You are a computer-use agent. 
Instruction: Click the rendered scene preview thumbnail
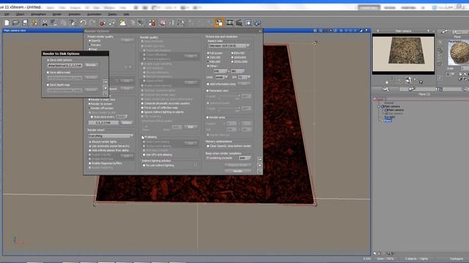[x=403, y=54]
